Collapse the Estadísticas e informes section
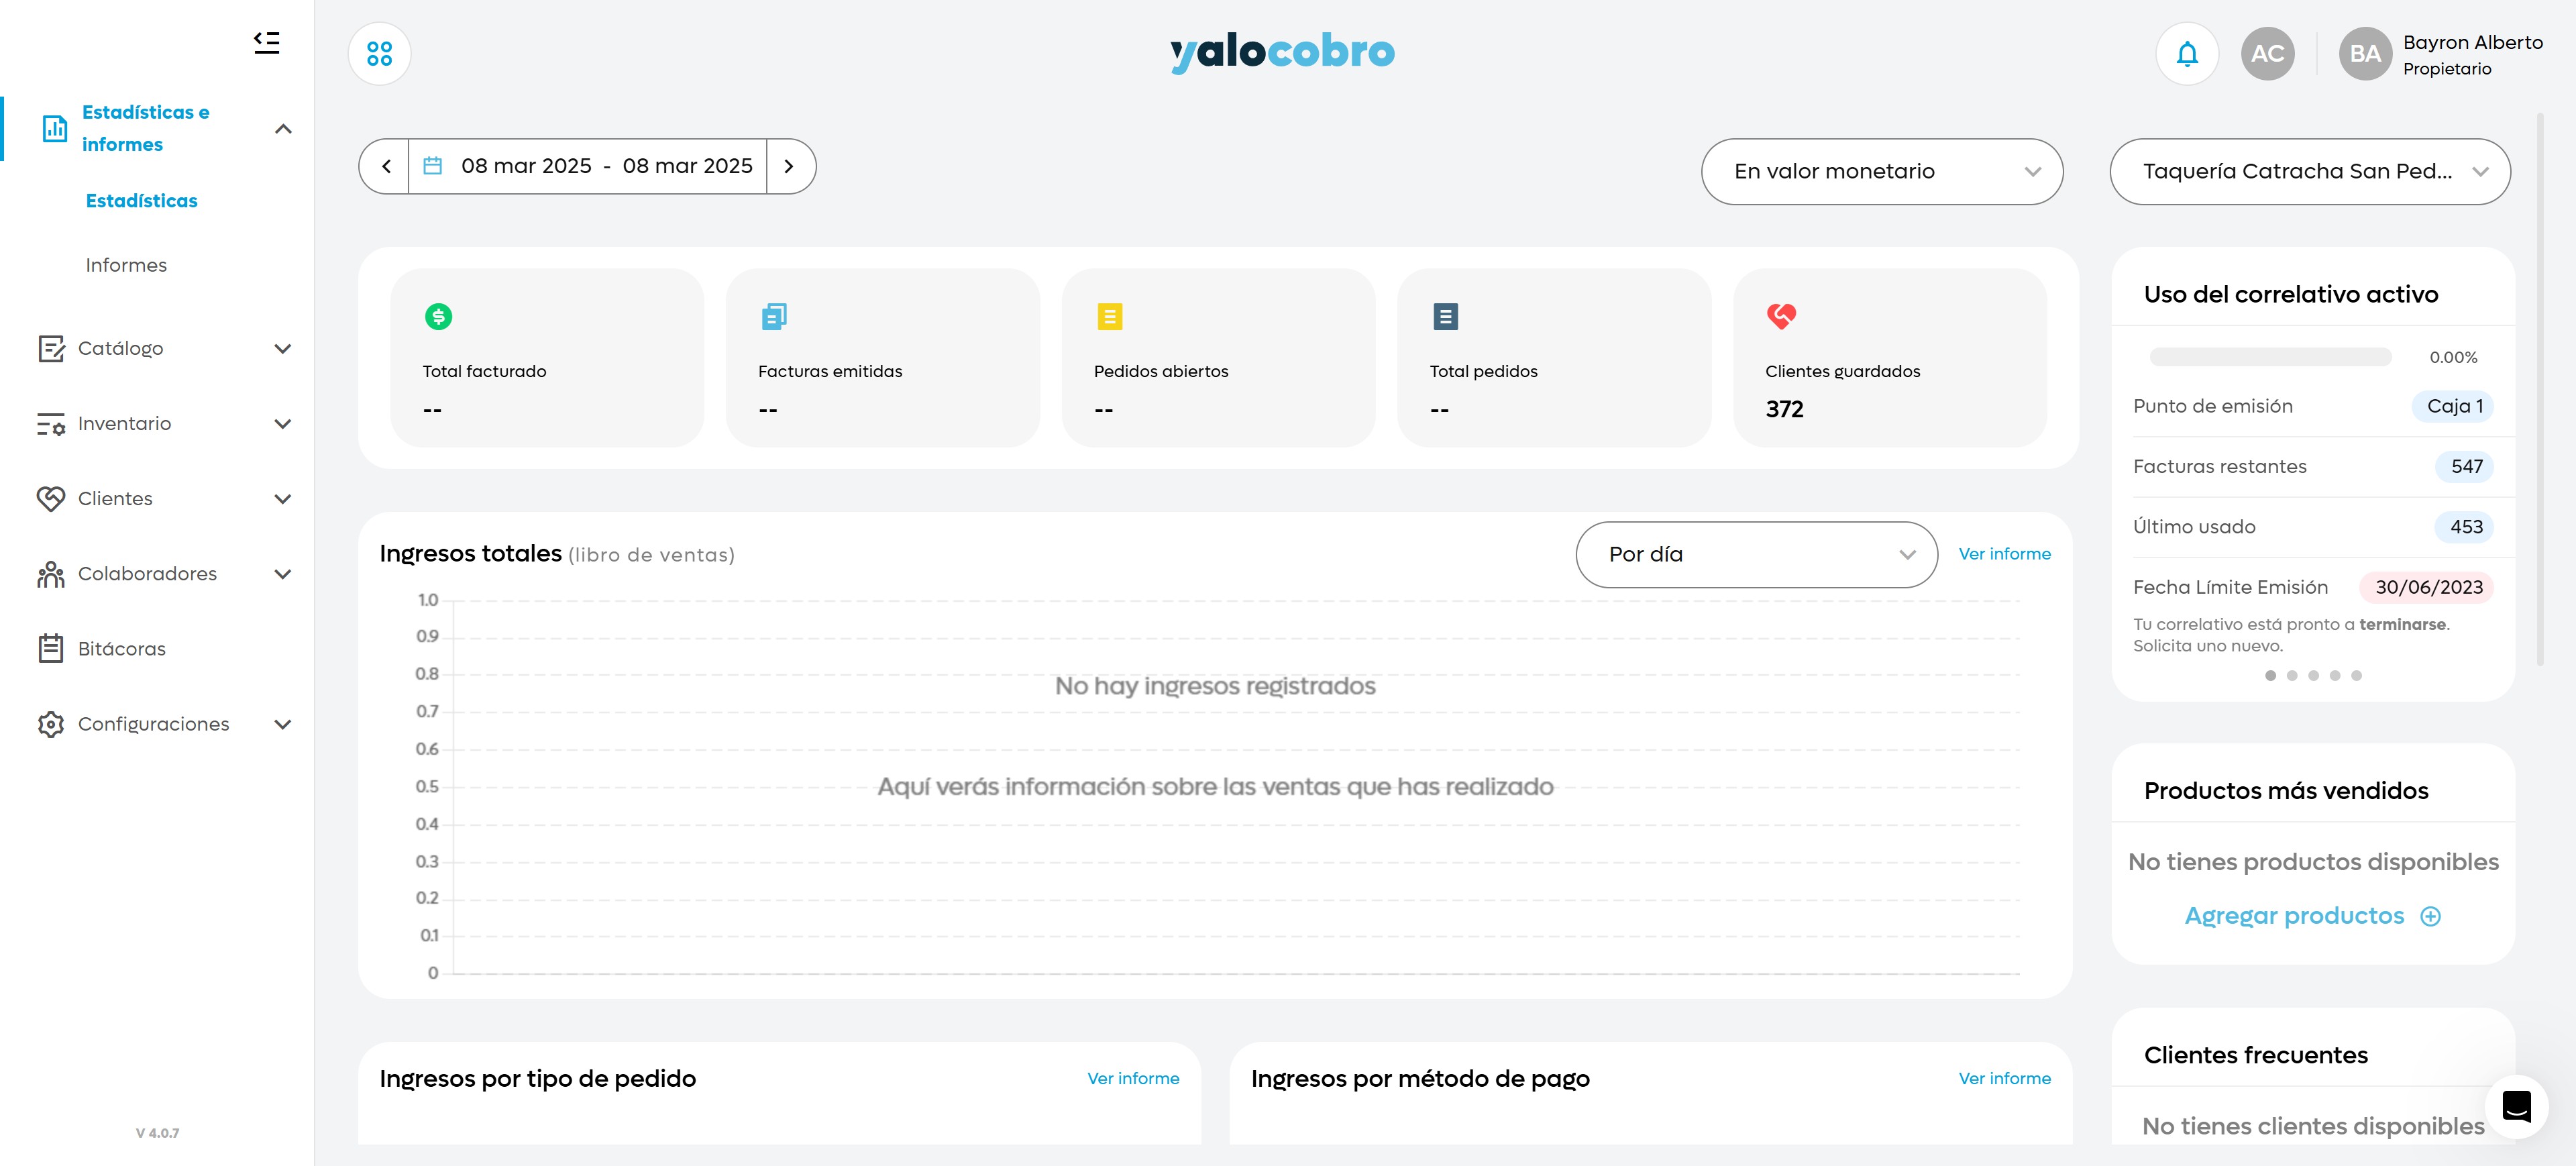Screen dimensions: 2576x1166 tap(283, 129)
